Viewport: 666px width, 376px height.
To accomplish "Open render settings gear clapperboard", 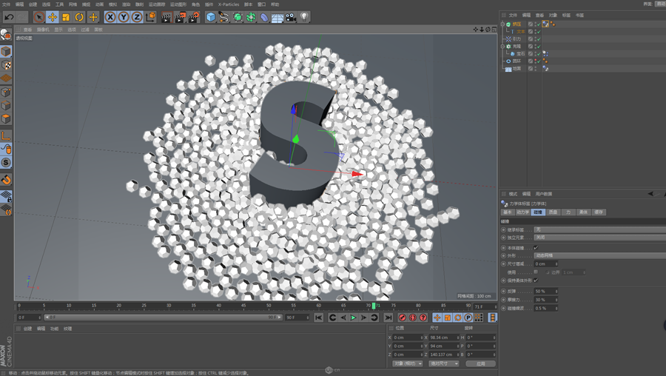I will click(x=194, y=18).
